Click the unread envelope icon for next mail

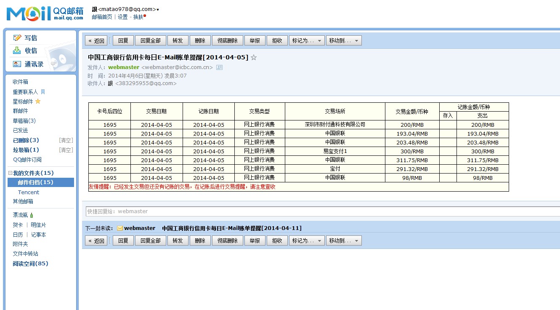(120, 228)
